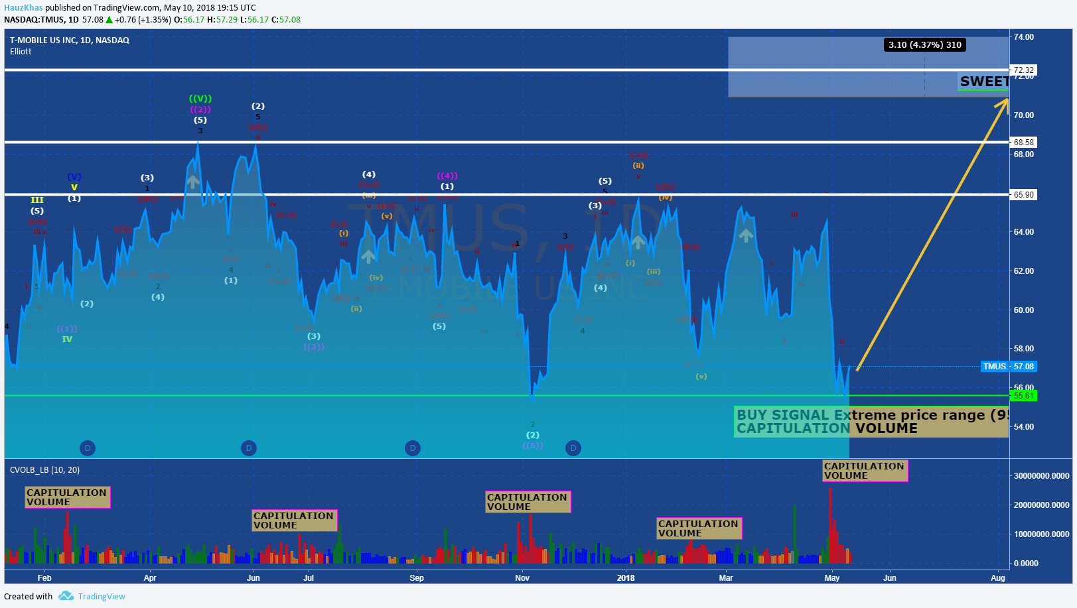This screenshot has height=608, width=1077.
Task: Select the CAPITULATION VOLUME label above Jun
Action: pyautogui.click(x=295, y=520)
